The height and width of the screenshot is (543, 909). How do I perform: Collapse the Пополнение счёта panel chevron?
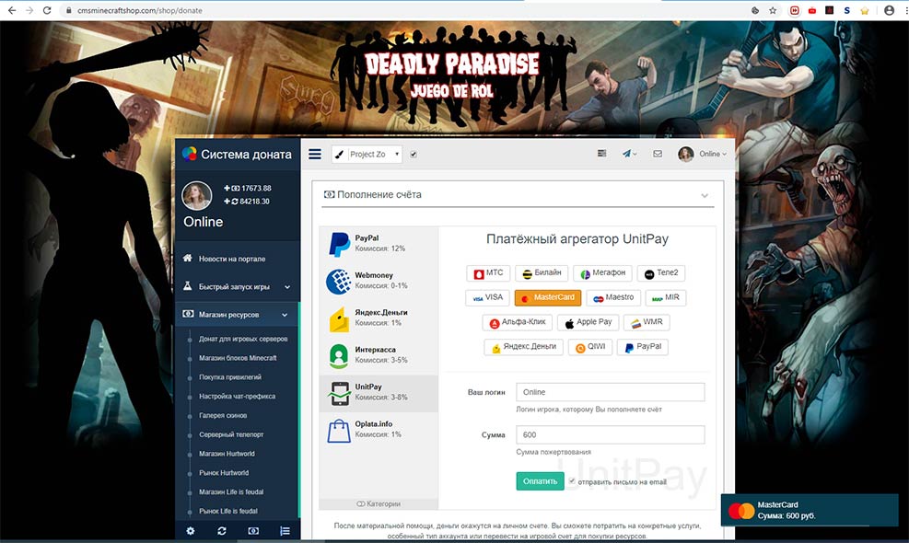point(705,195)
